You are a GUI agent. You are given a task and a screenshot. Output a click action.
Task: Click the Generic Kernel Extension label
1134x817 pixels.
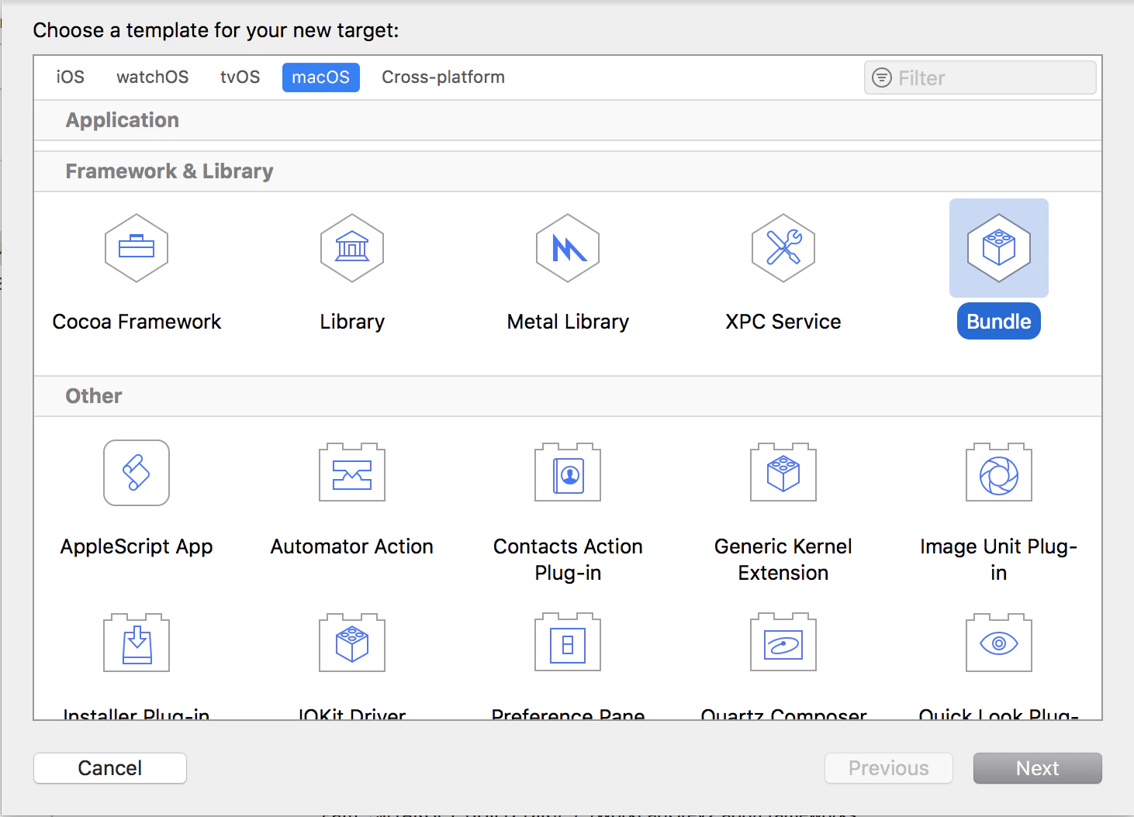783,560
